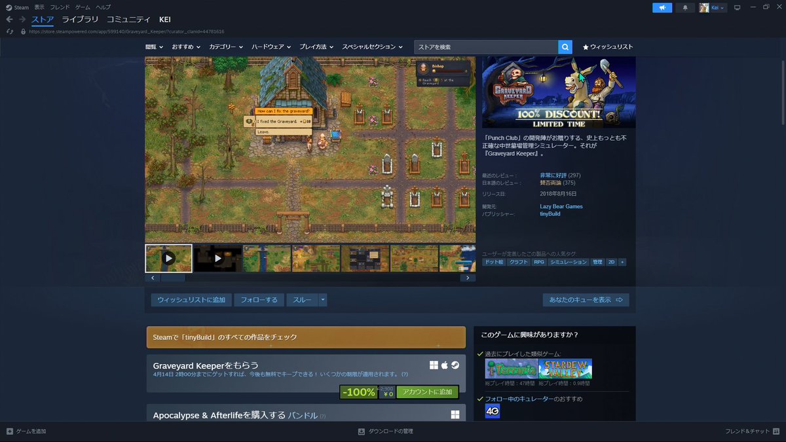
Task: Show your queue with あなたのキューを表示
Action: click(586, 300)
